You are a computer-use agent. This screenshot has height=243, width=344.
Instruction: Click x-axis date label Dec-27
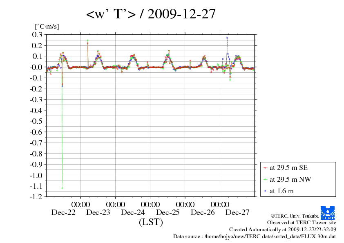[237, 212]
